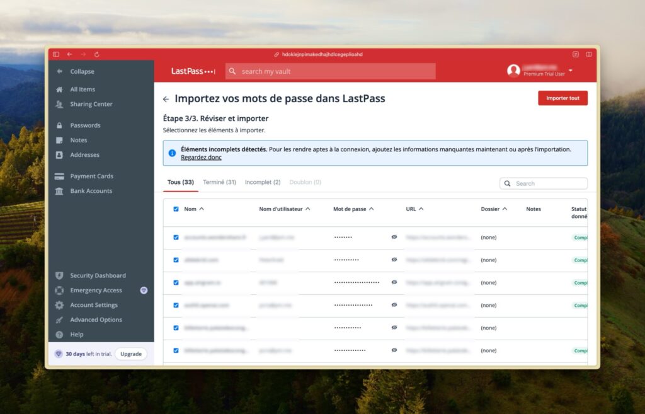The height and width of the screenshot is (414, 645).
Task: Open the Sharing Center icon
Action: 59,104
